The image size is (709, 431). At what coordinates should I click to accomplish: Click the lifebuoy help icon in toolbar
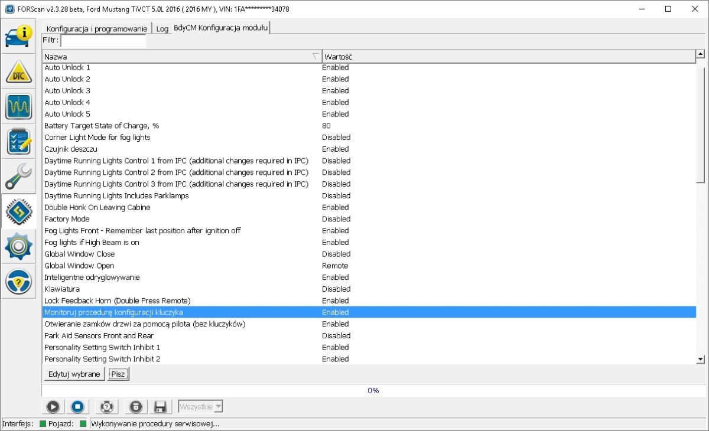(106, 407)
